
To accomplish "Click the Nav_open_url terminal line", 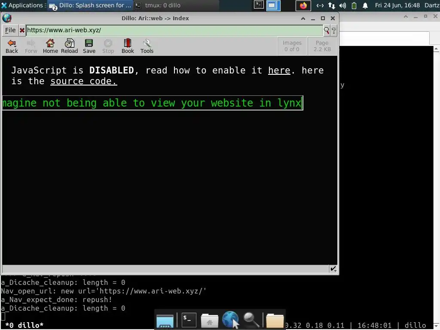I will click(104, 291).
